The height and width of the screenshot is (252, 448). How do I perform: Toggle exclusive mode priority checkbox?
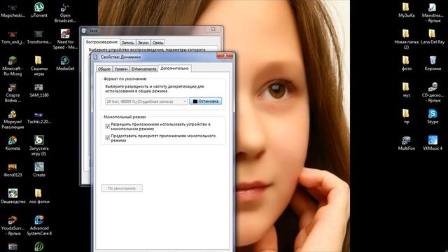(107, 137)
